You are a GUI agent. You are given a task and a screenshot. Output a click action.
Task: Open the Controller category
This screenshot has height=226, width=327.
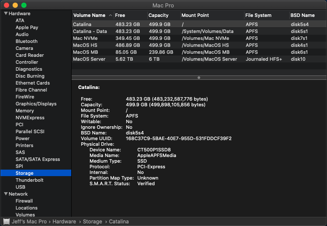(26, 62)
